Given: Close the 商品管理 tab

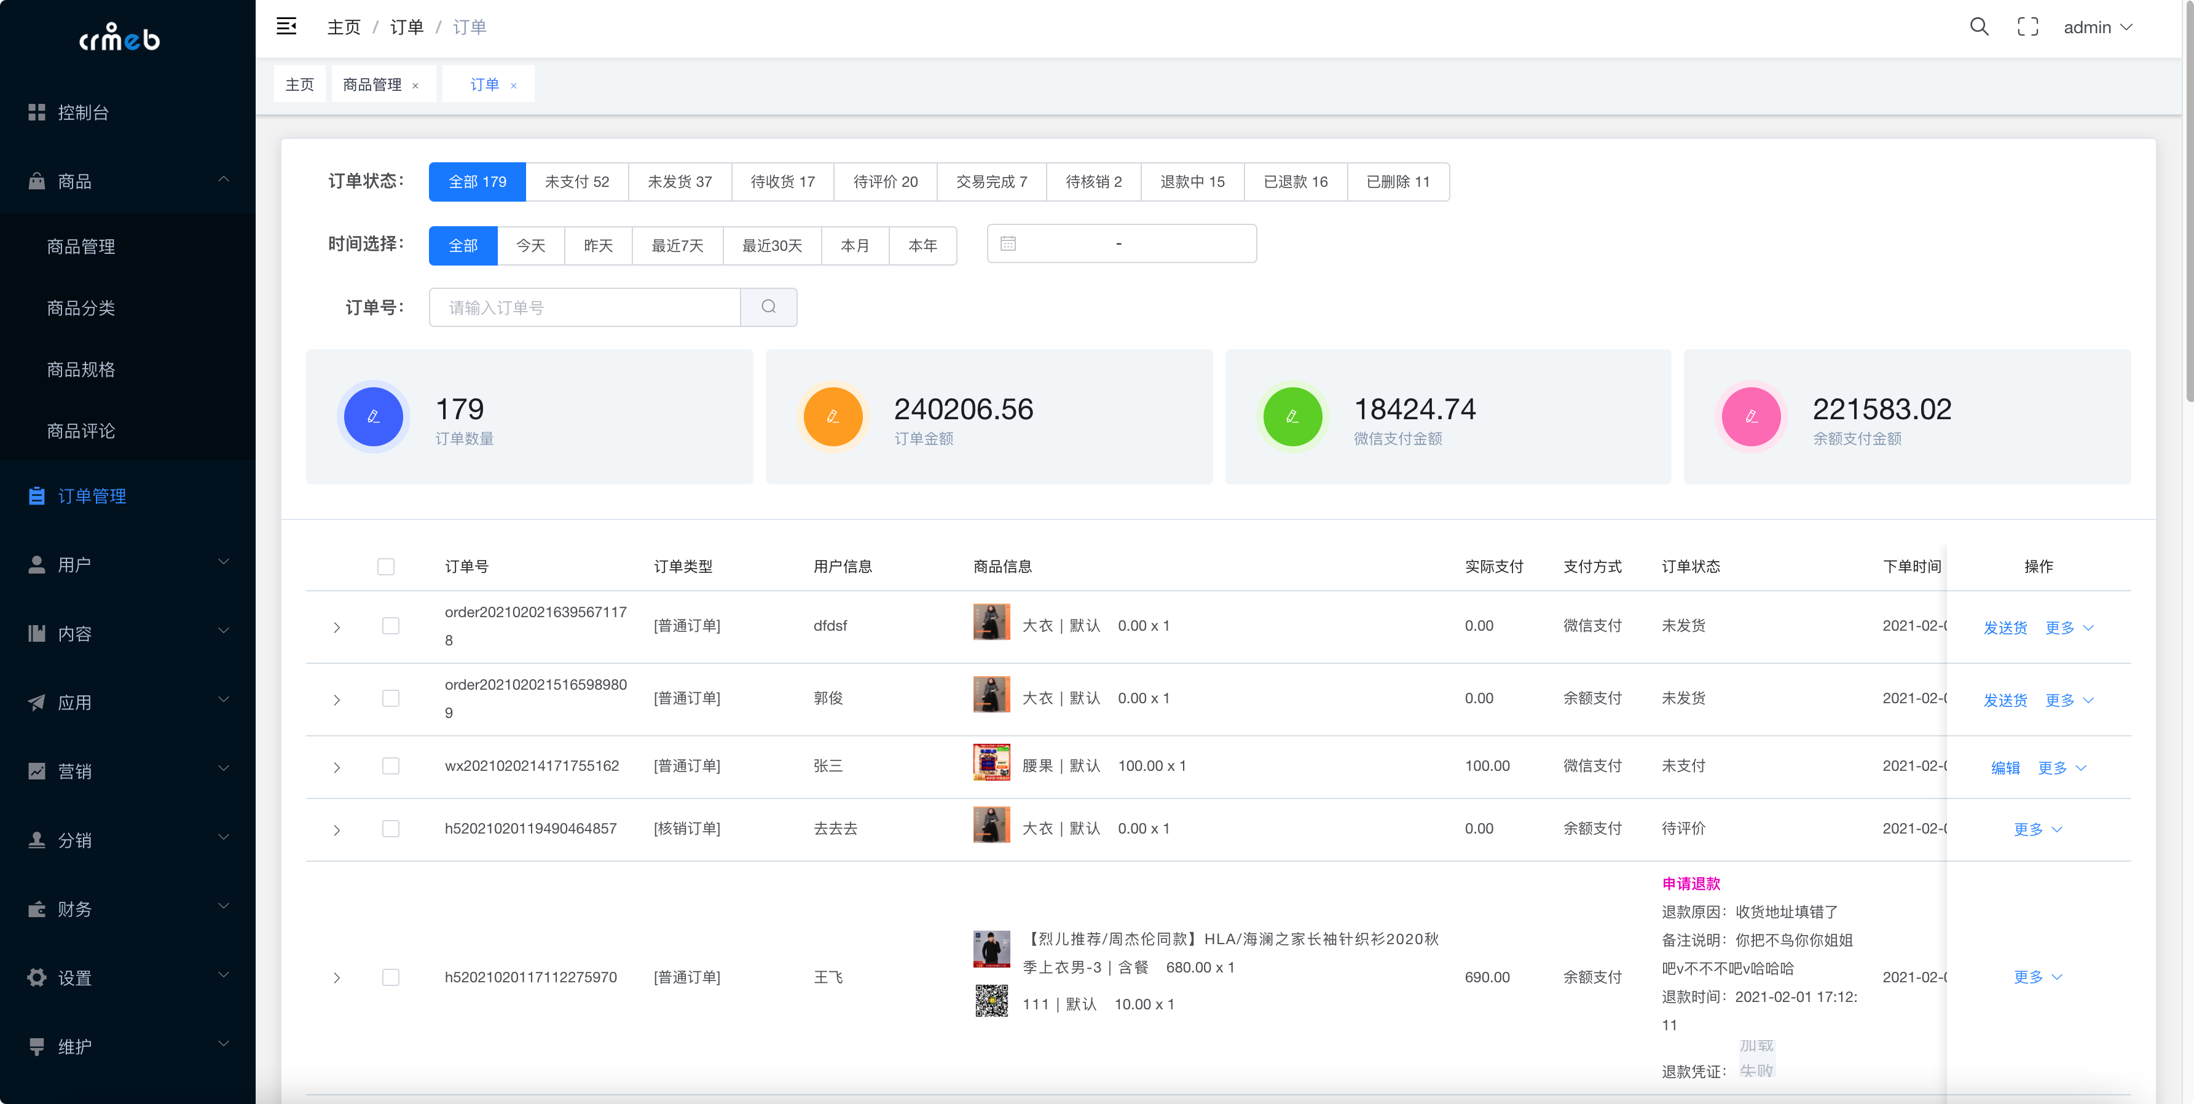Looking at the screenshot, I should pyautogui.click(x=415, y=85).
